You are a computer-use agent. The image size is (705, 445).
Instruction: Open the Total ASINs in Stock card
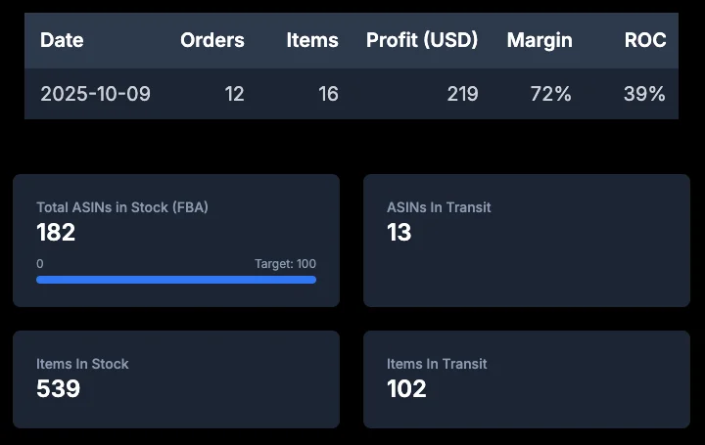[x=176, y=241]
